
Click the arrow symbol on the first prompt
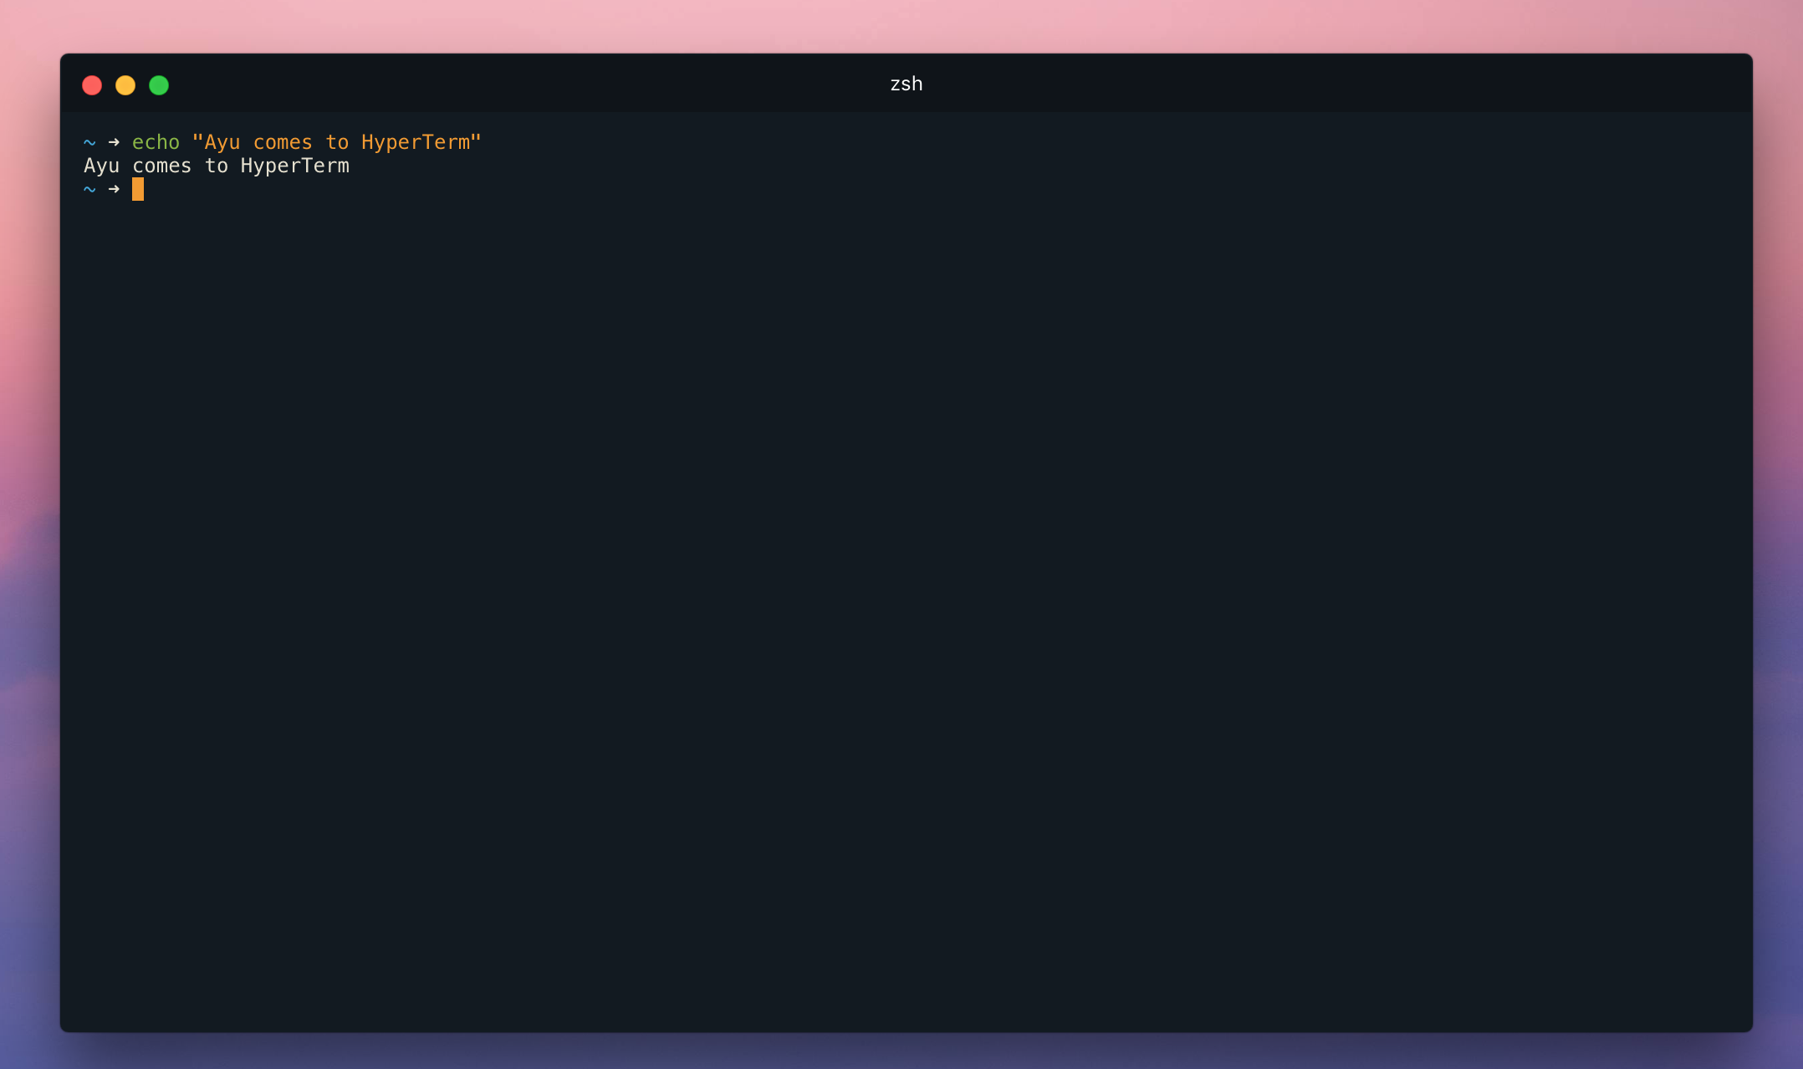coord(114,142)
